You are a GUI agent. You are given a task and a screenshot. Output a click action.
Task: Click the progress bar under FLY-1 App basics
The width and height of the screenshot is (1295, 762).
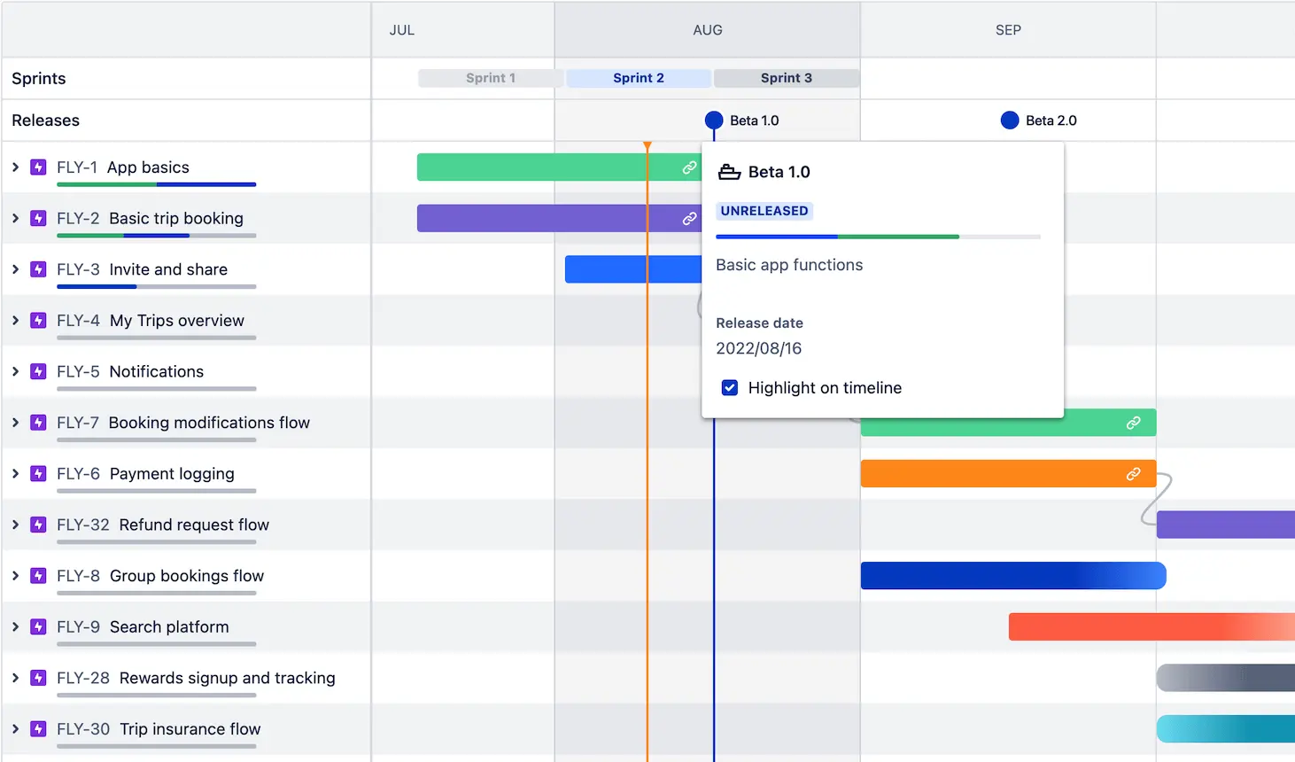(157, 184)
